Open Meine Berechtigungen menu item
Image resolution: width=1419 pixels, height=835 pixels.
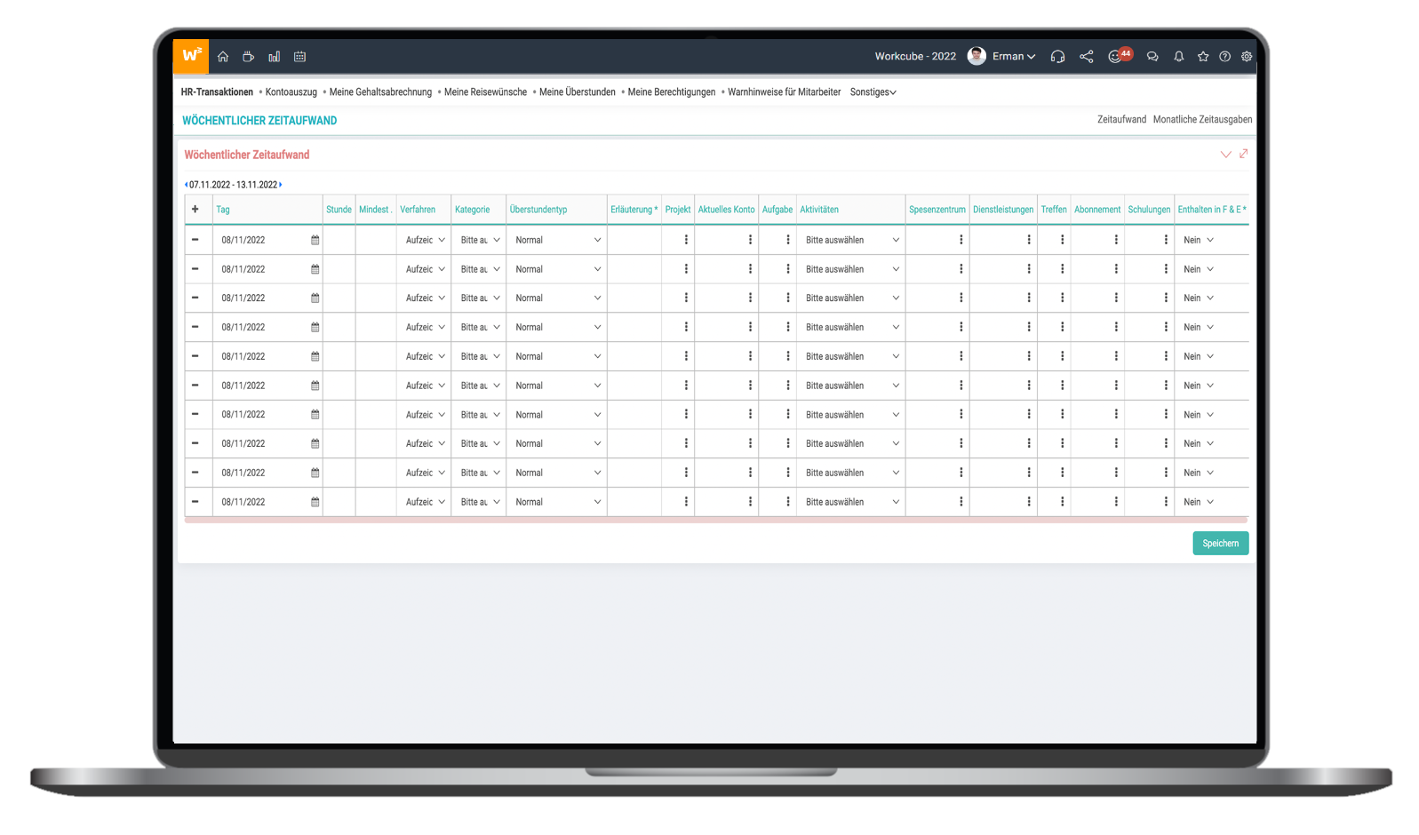click(x=672, y=92)
